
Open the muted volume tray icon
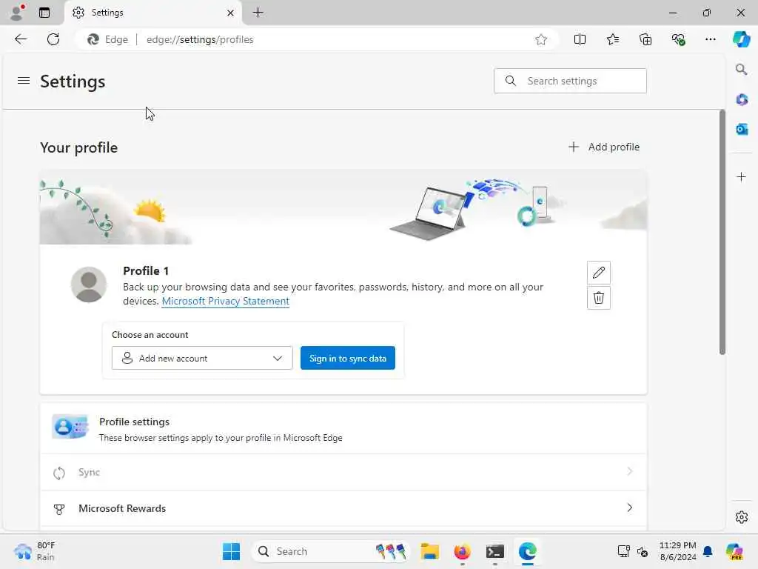point(643,551)
